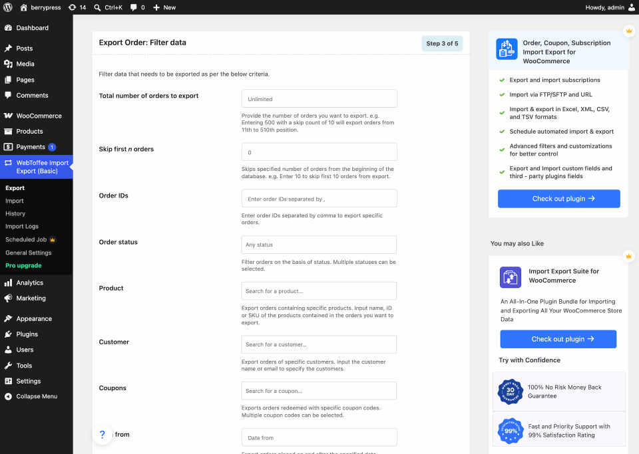Open the 'Search for a coupon' selector
Viewport: 639px width, 454px height.
[319, 391]
